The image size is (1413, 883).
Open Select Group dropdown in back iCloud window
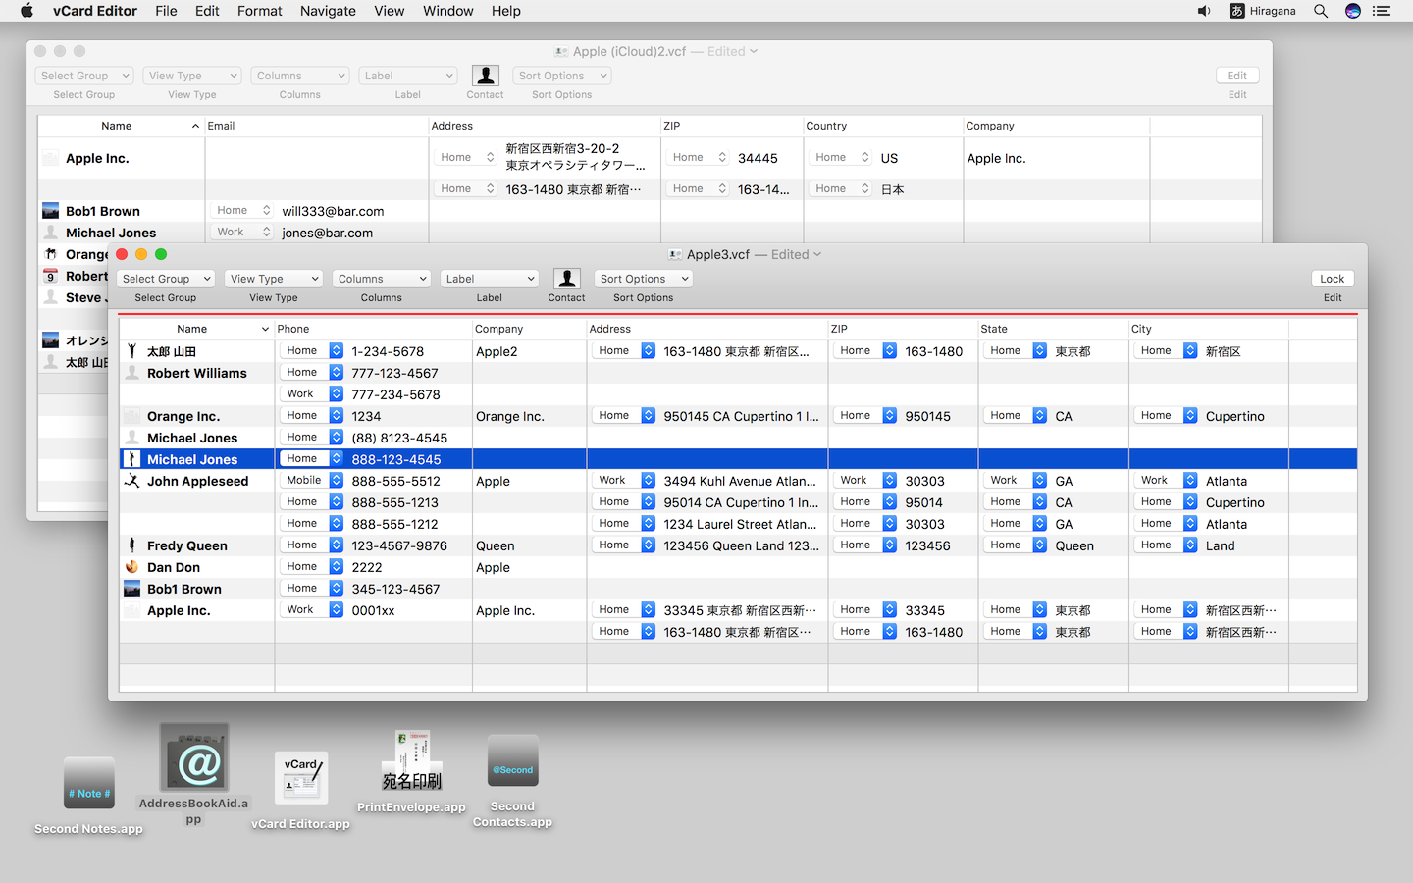[x=83, y=76]
